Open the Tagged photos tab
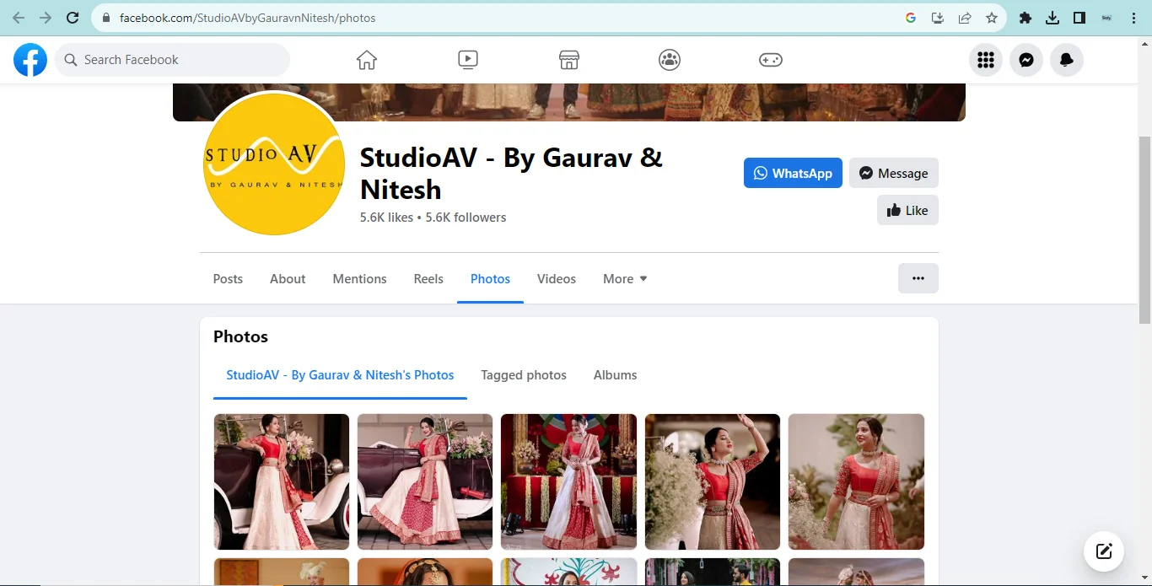This screenshot has height=586, width=1152. (524, 375)
